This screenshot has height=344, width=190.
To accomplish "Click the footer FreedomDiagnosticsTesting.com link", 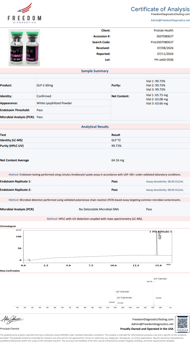I will click(153, 319).
